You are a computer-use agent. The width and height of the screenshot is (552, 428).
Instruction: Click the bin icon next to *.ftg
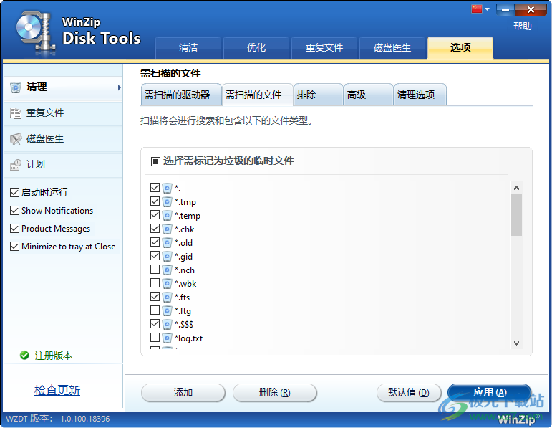pyautogui.click(x=168, y=311)
